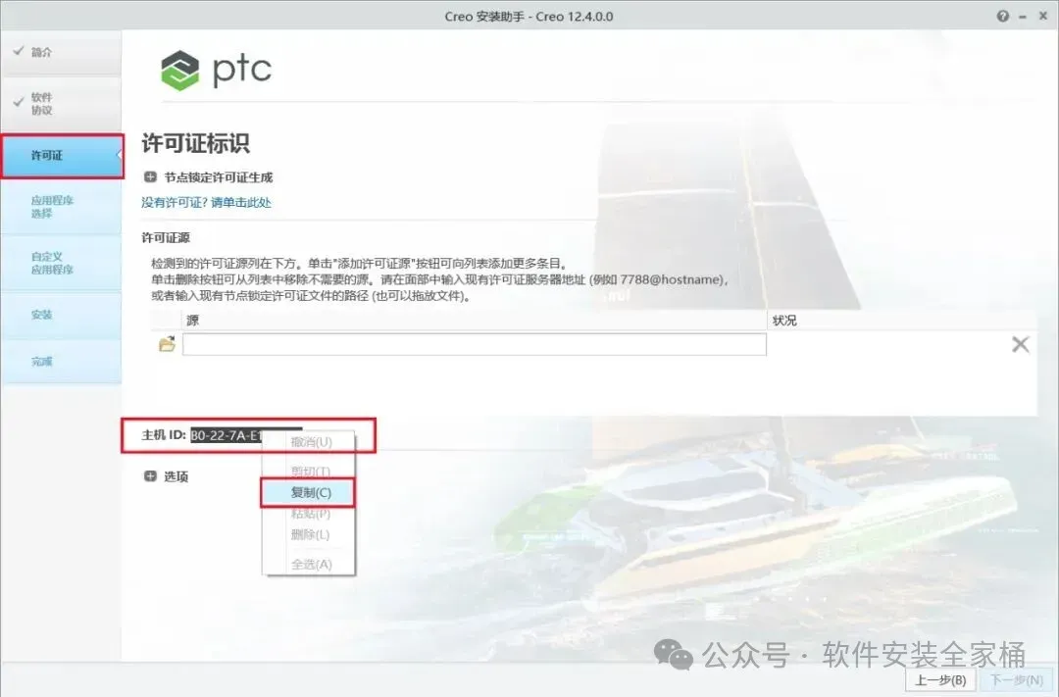Open the 没有许可证? 请单击此处 link
The image size is (1059, 697).
[206, 202]
